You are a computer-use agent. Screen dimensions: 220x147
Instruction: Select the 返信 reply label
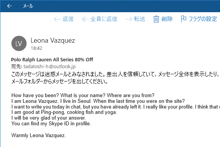pos(68,19)
